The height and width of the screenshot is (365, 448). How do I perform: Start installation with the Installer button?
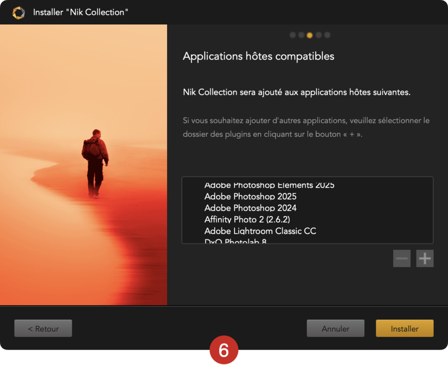pyautogui.click(x=405, y=328)
